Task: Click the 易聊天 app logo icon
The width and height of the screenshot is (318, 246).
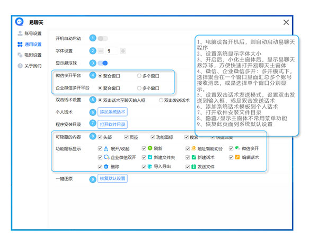Action: click(x=20, y=22)
